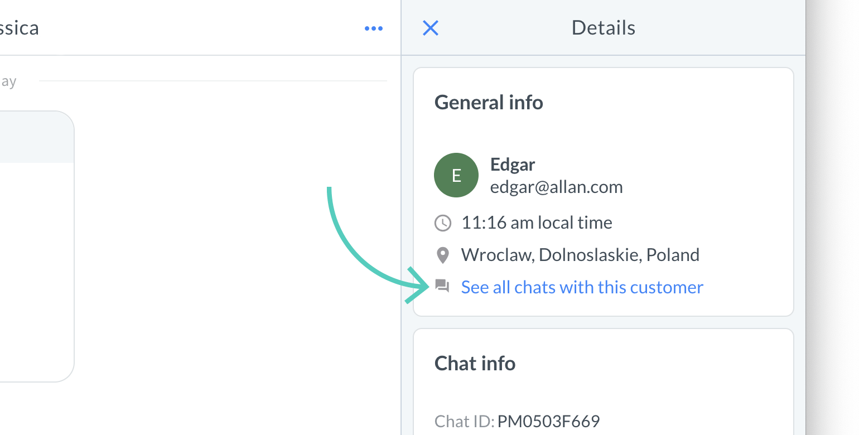The width and height of the screenshot is (859, 435).
Task: Open the three-dot chat options menu
Action: tap(373, 28)
